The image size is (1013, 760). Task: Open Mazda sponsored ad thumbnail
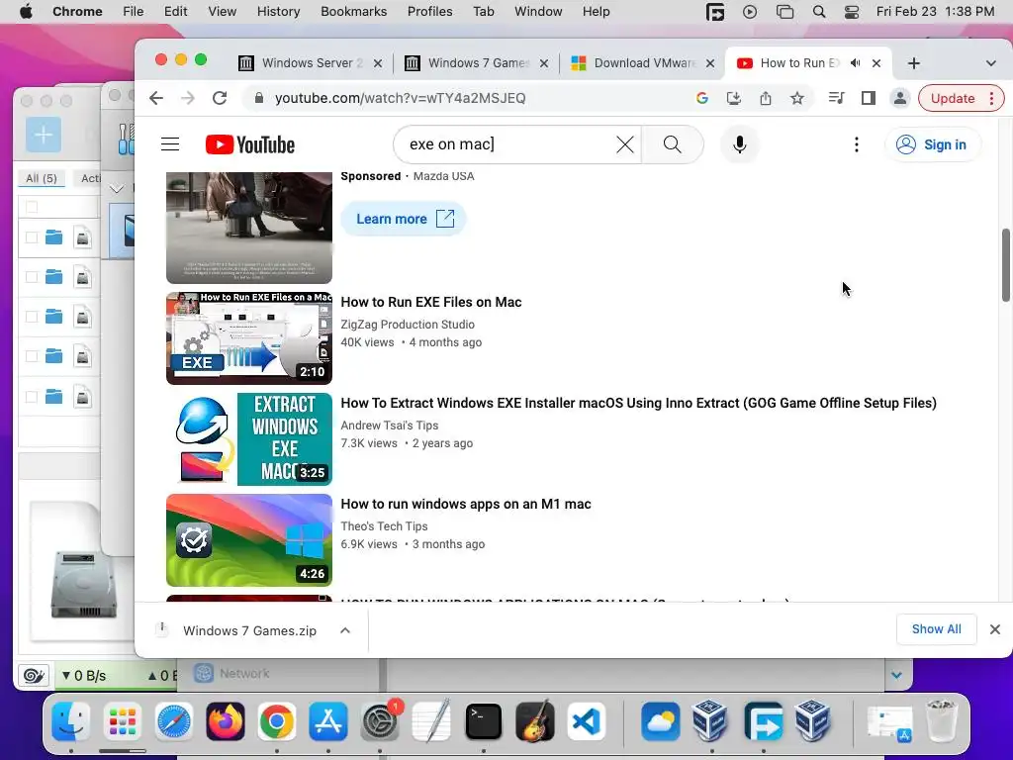248,228
